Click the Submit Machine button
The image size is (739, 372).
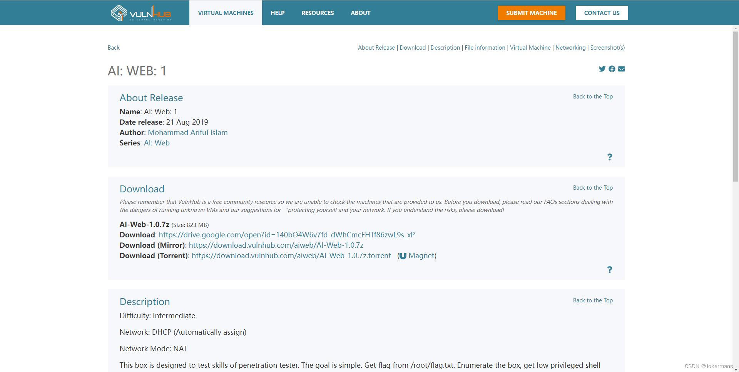[x=532, y=13]
